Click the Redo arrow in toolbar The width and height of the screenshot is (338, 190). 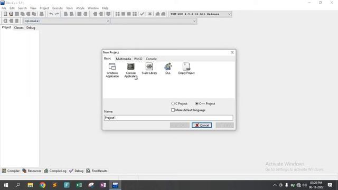[57, 14]
